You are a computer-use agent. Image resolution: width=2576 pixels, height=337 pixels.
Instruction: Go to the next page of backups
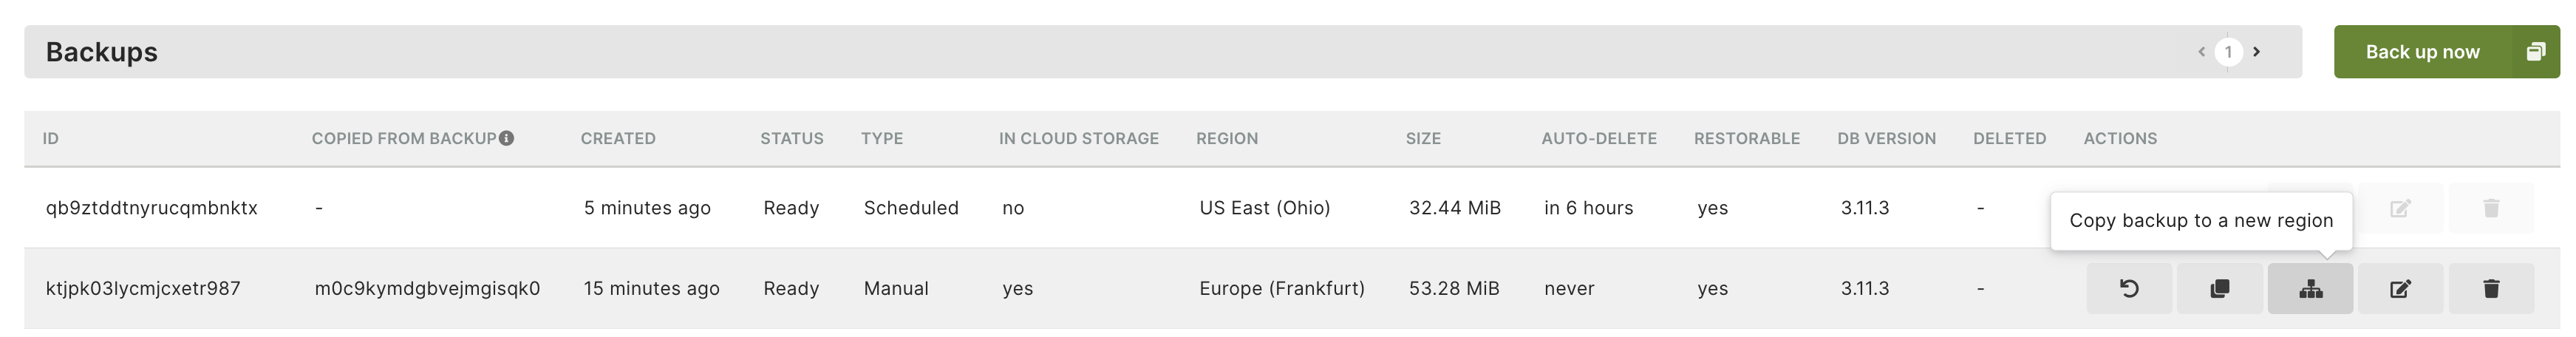point(2256,52)
